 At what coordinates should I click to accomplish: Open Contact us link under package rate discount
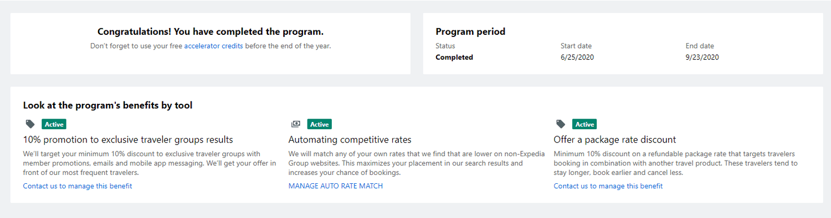pos(608,186)
